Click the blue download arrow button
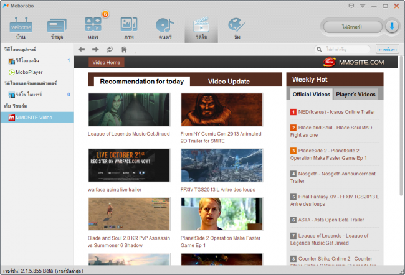Viewport: 405px width, 275px height. click(392, 26)
